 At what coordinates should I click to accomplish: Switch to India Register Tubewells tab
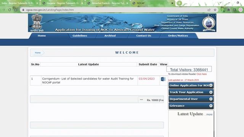[18, 3]
